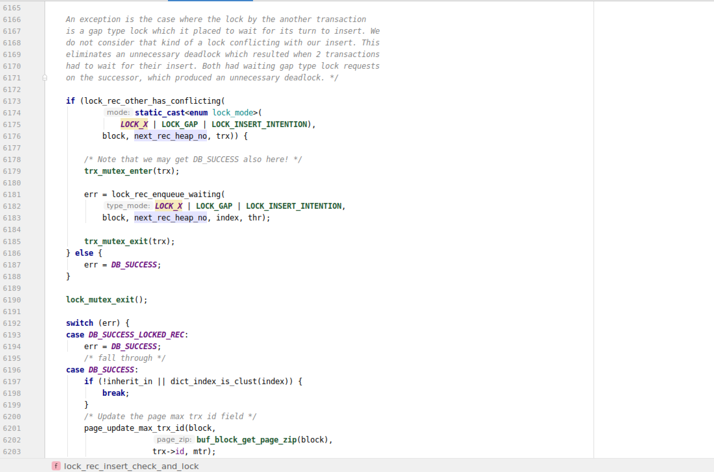Click the highlighted LOCK_X on line 6175
The image size is (714, 472).
[134, 124]
